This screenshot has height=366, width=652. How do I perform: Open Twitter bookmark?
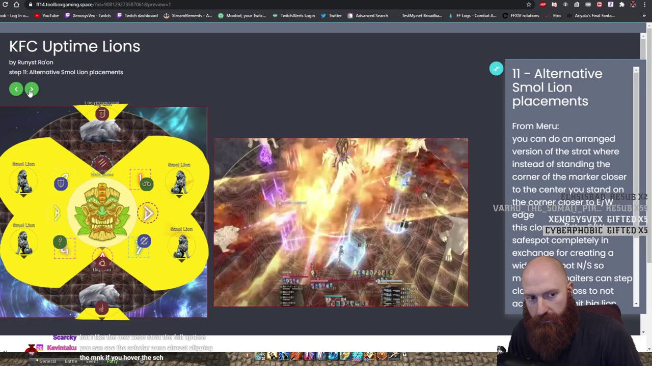click(x=331, y=16)
